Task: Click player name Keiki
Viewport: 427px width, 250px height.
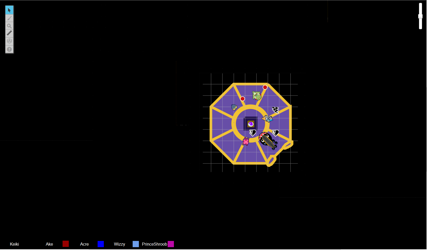Action: click(14, 244)
